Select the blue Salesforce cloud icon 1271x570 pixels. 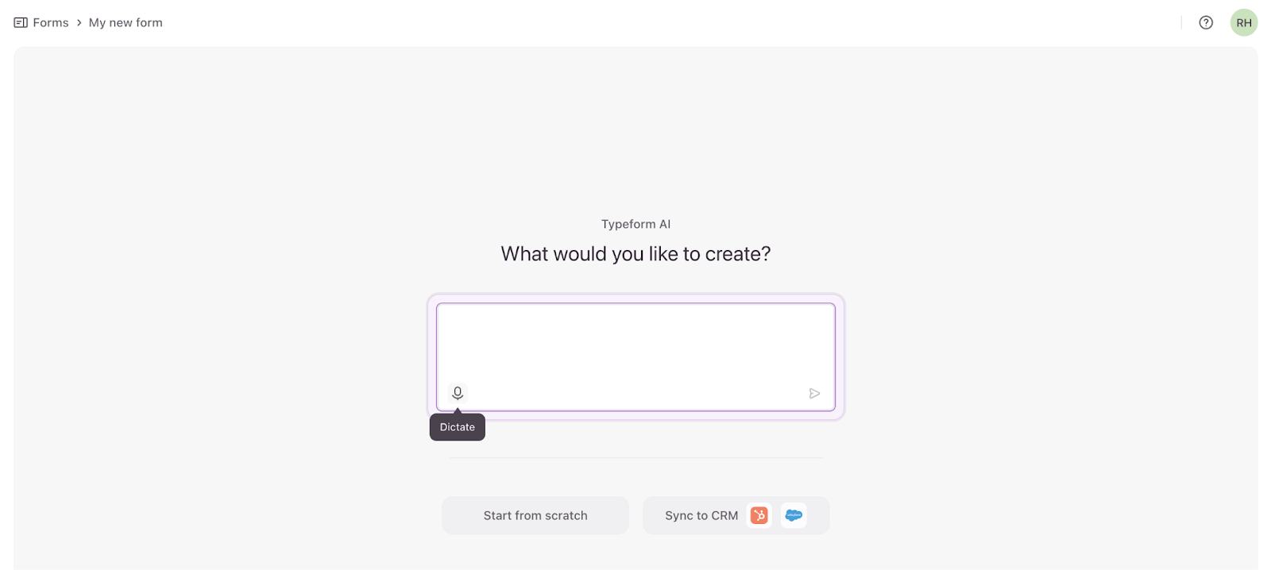794,515
